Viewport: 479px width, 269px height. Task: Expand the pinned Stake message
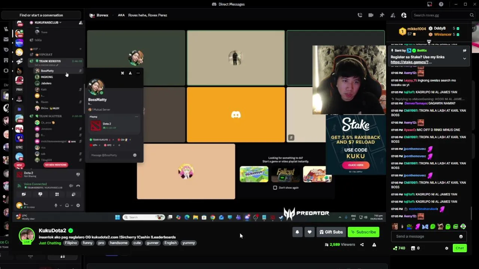coord(464,59)
